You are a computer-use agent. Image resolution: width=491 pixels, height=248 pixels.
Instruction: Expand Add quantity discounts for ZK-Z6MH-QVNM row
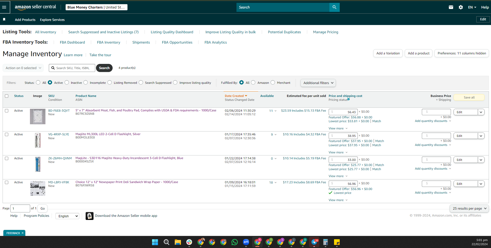click(x=433, y=169)
